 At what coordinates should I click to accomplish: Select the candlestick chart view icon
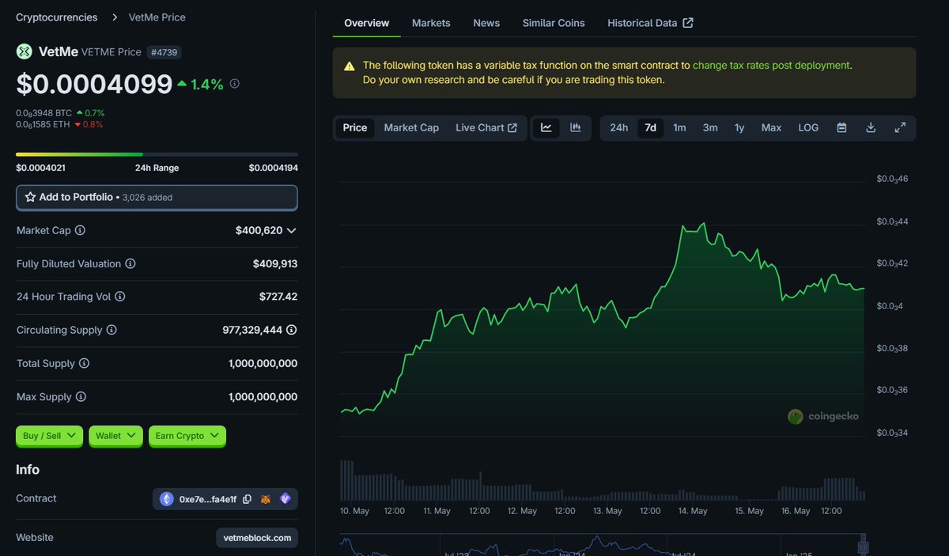coord(576,127)
